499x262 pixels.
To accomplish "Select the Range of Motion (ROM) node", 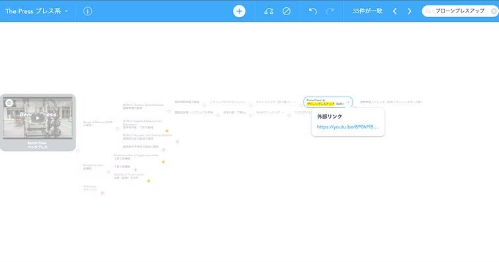I will pos(98,123).
